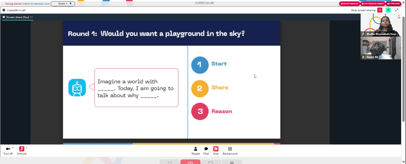The width and height of the screenshot is (406, 164).
Task: Expand the call to full screen
Action: [x=397, y=10]
